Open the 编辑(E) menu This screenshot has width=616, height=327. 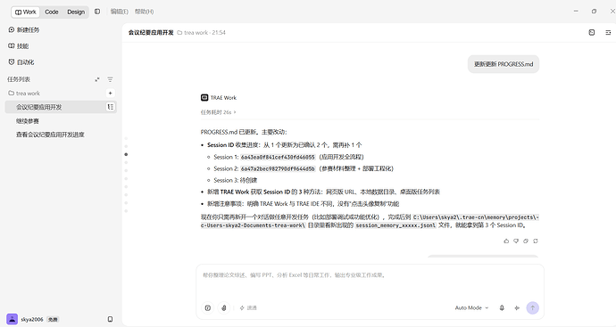120,12
